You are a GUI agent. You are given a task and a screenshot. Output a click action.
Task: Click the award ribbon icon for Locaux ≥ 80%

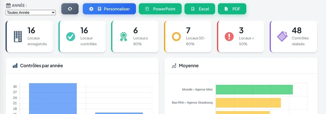click(123, 37)
